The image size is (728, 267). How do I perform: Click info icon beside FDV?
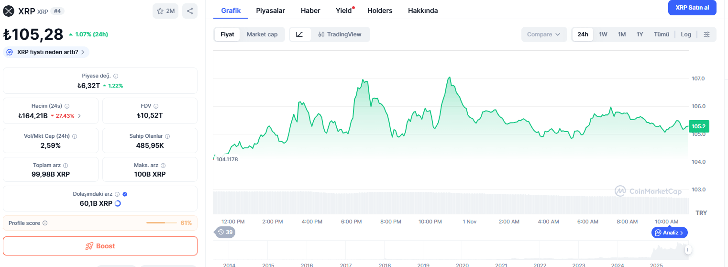pyautogui.click(x=156, y=106)
